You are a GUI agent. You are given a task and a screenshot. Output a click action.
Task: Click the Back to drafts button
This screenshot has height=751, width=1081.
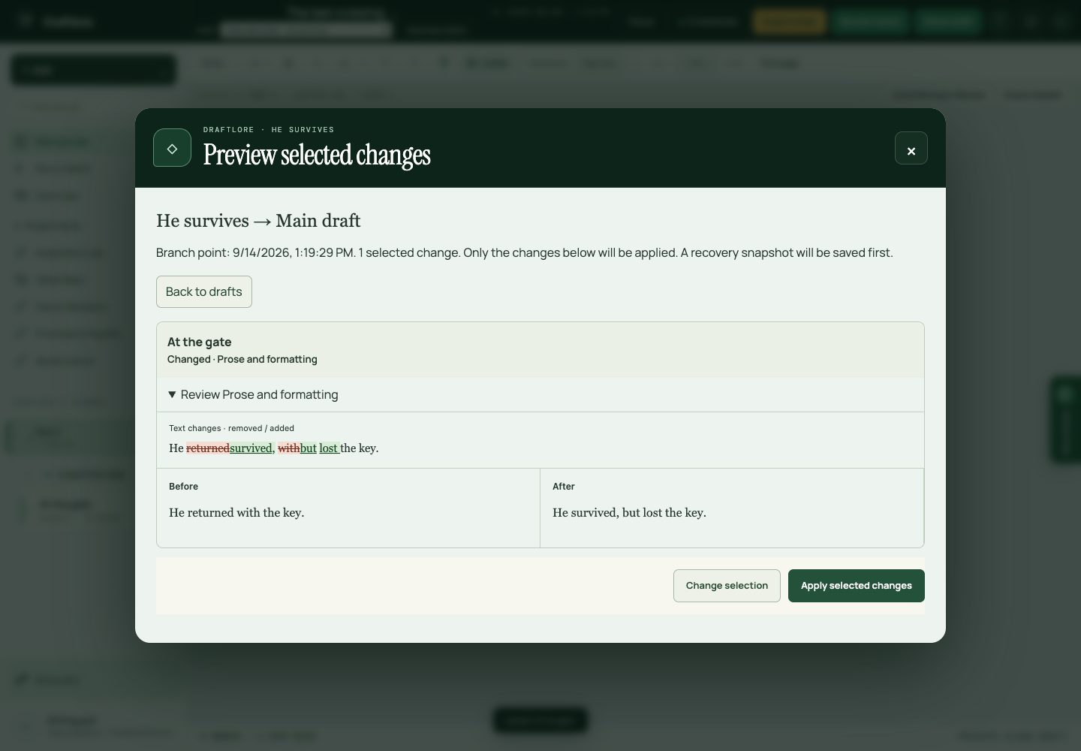point(204,291)
